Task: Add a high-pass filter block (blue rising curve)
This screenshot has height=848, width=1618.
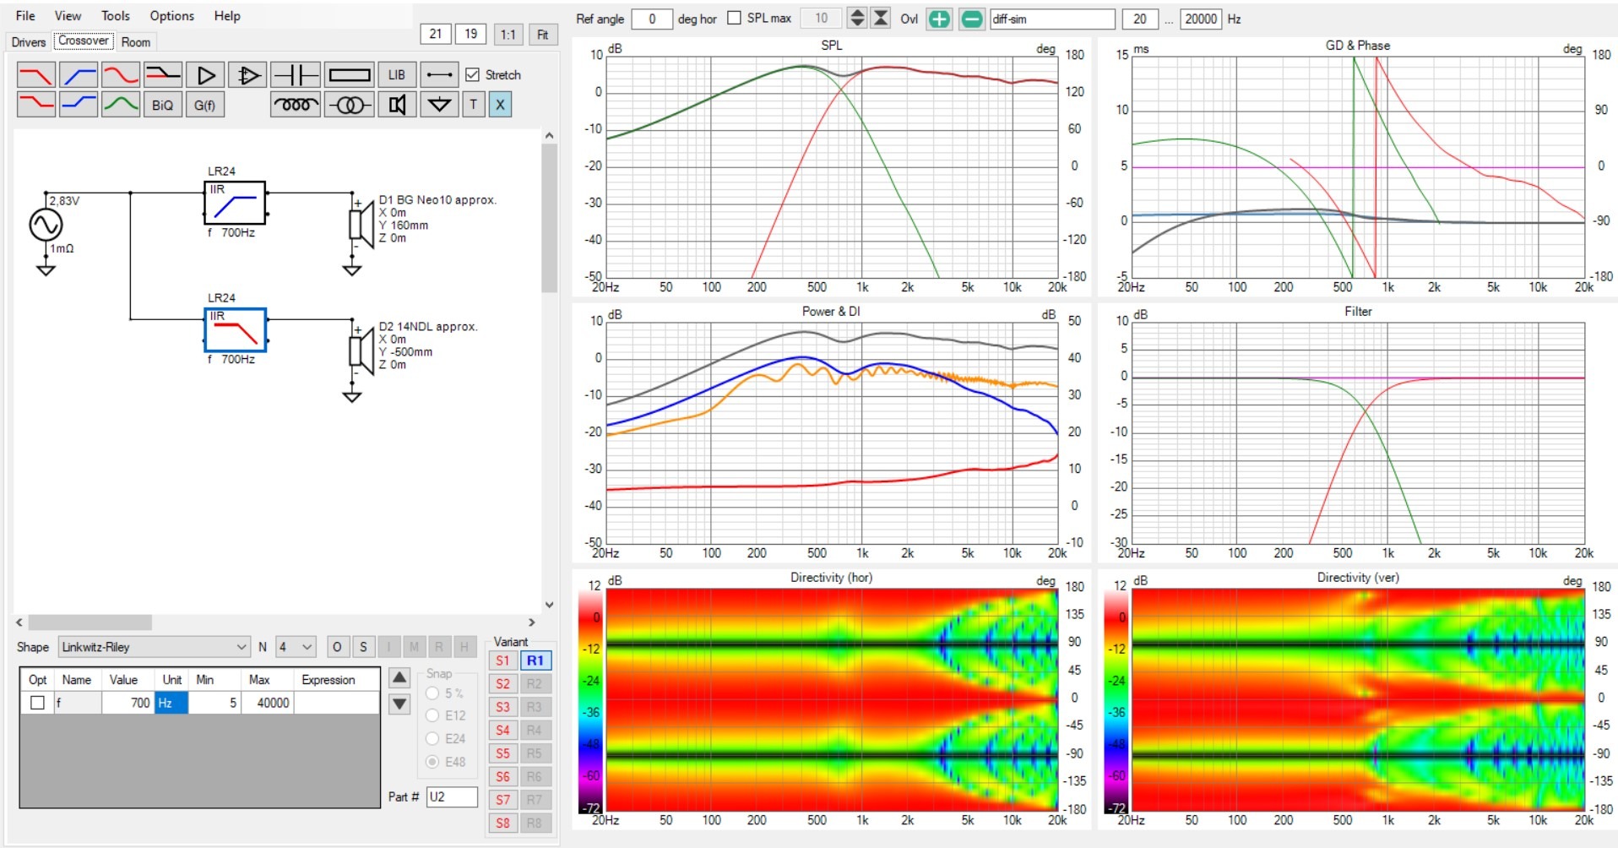Action: pyautogui.click(x=79, y=75)
